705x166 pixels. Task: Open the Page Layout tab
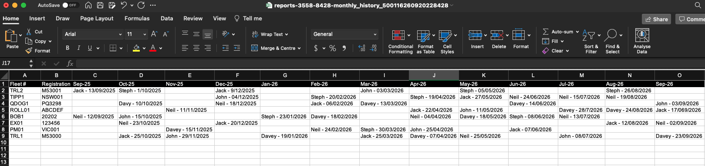[97, 18]
